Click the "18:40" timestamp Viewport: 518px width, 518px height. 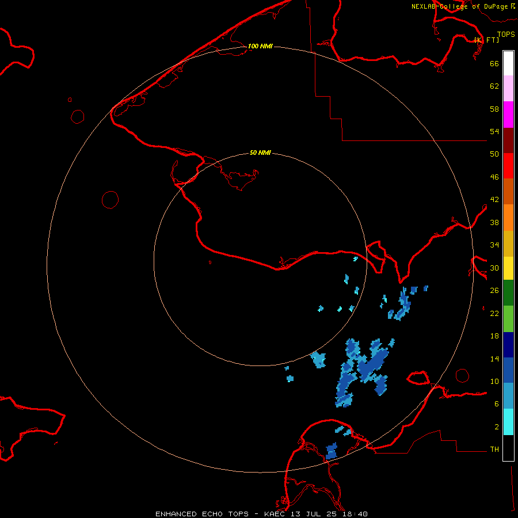point(356,514)
